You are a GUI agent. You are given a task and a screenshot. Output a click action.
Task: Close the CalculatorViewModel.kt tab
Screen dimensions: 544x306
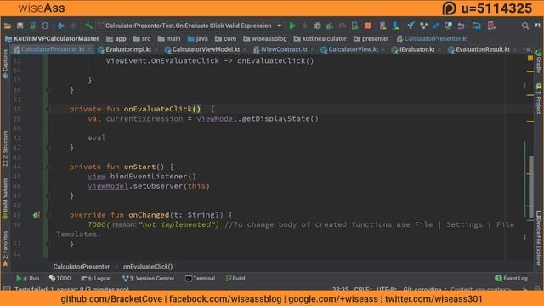245,50
